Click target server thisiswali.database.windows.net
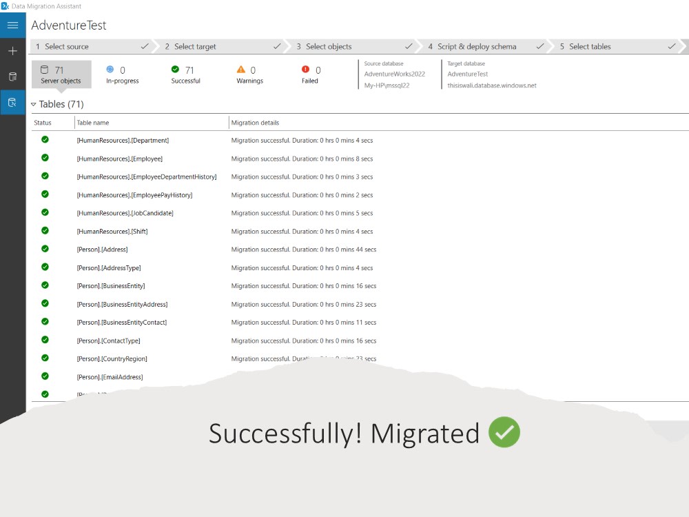 pyautogui.click(x=492, y=85)
